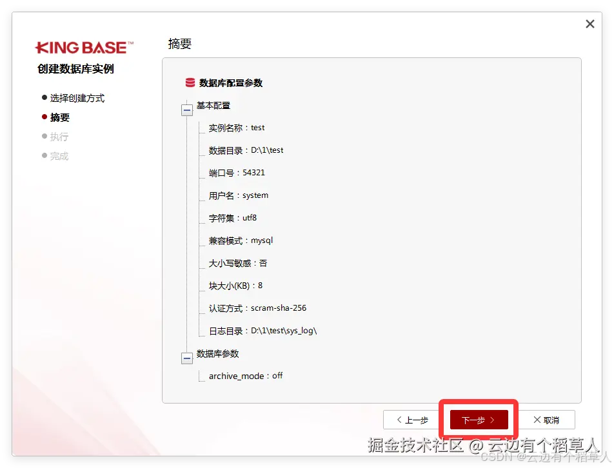Click the 数据库配置参数 heading

tap(231, 83)
